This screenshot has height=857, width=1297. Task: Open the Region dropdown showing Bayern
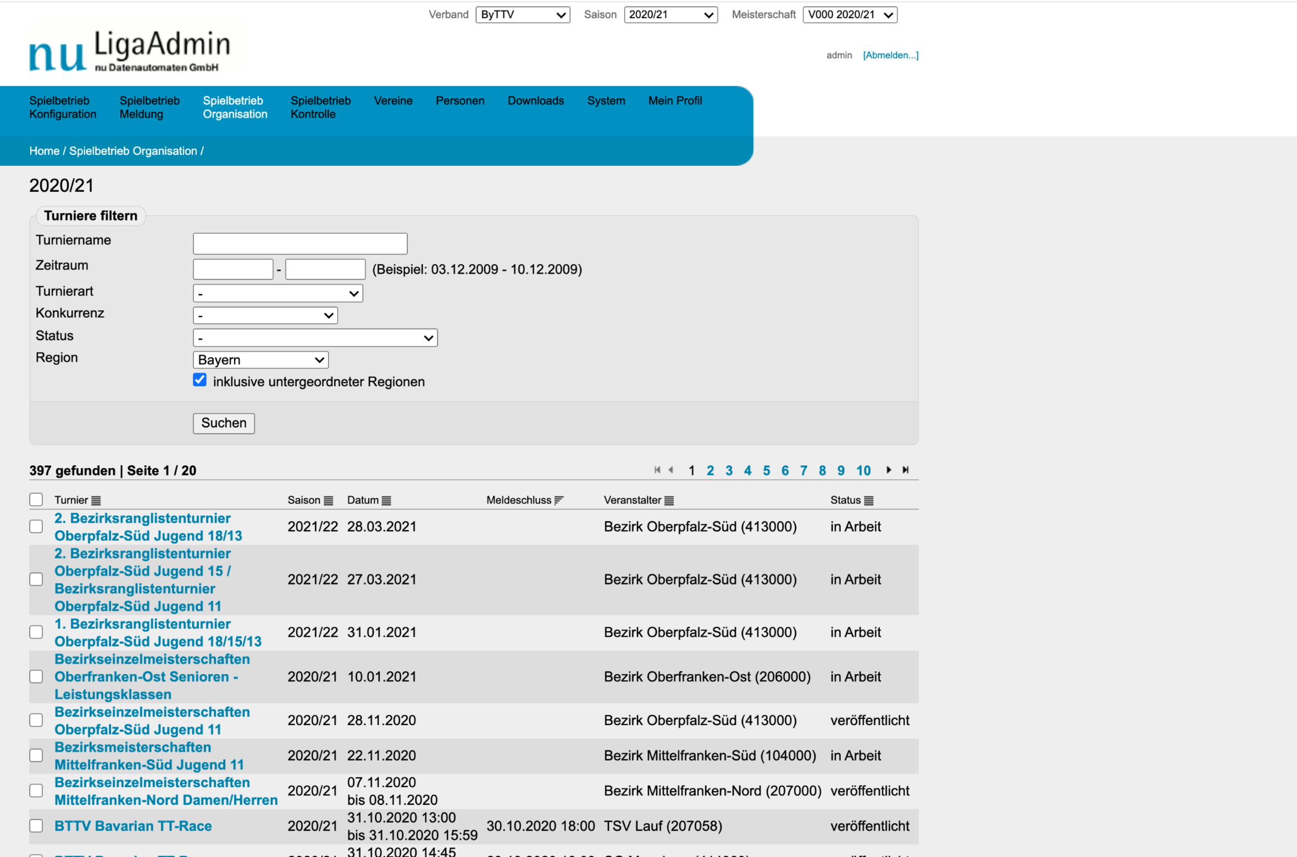[x=261, y=360]
